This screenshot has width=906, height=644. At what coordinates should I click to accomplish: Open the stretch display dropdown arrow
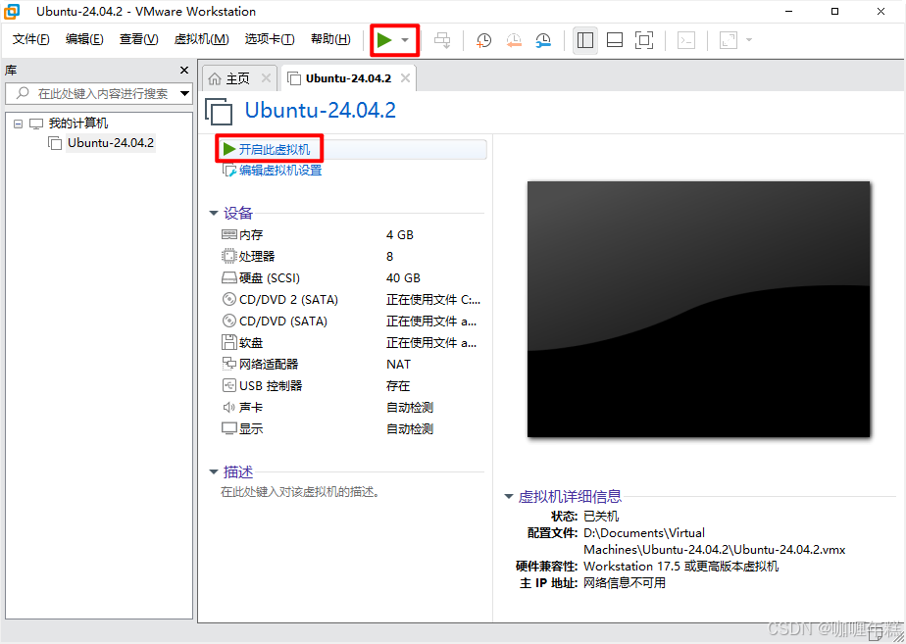coord(749,40)
